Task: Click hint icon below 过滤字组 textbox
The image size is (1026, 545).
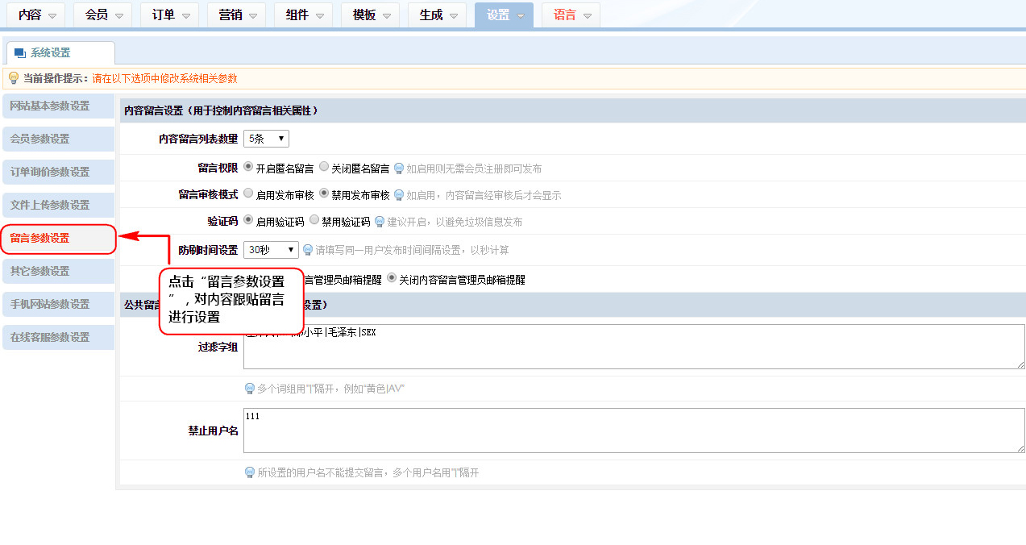Action: [x=250, y=389]
